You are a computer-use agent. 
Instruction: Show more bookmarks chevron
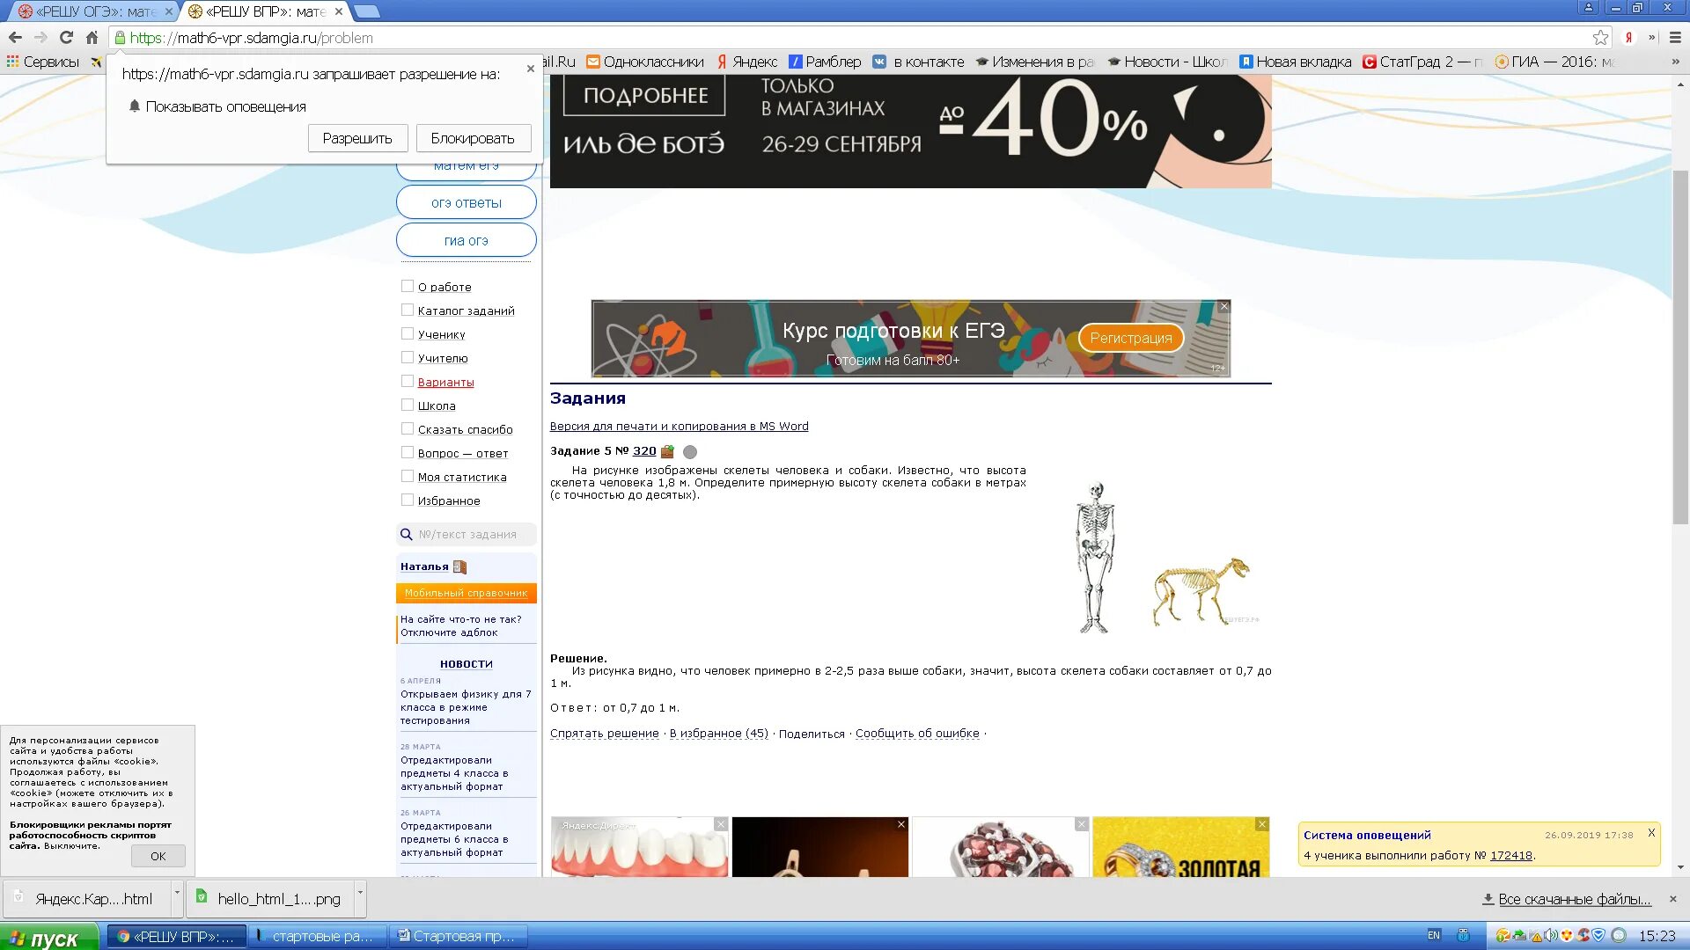[1675, 62]
